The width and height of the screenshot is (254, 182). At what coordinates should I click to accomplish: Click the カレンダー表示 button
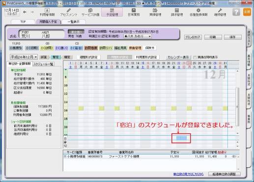click(178, 57)
